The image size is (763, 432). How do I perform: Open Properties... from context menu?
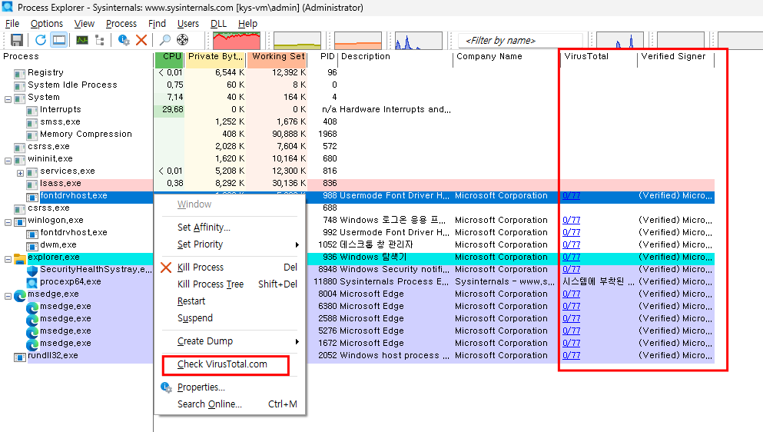pos(230,387)
